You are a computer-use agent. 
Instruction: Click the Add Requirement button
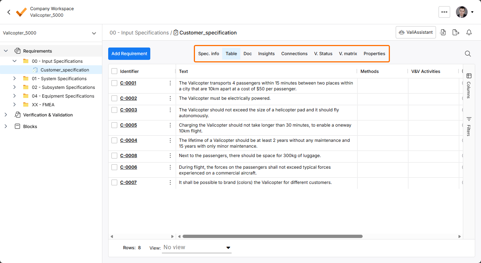129,54
